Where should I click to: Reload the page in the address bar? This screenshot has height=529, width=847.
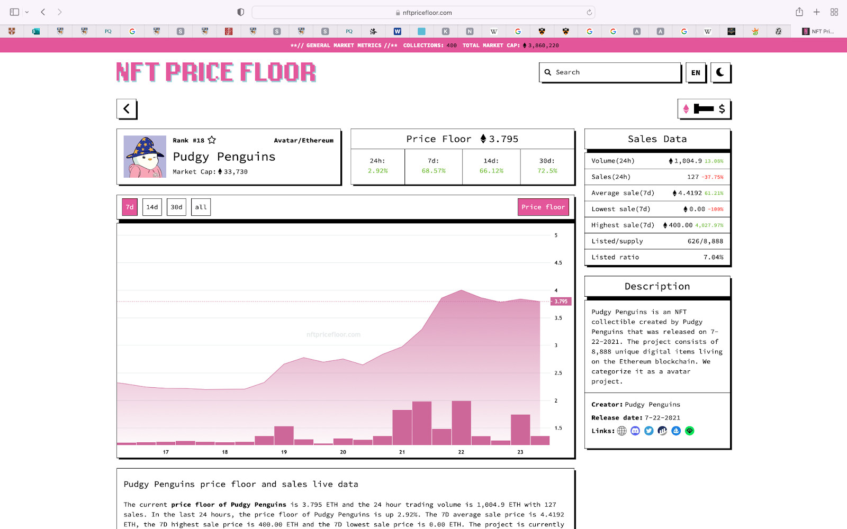click(x=589, y=12)
